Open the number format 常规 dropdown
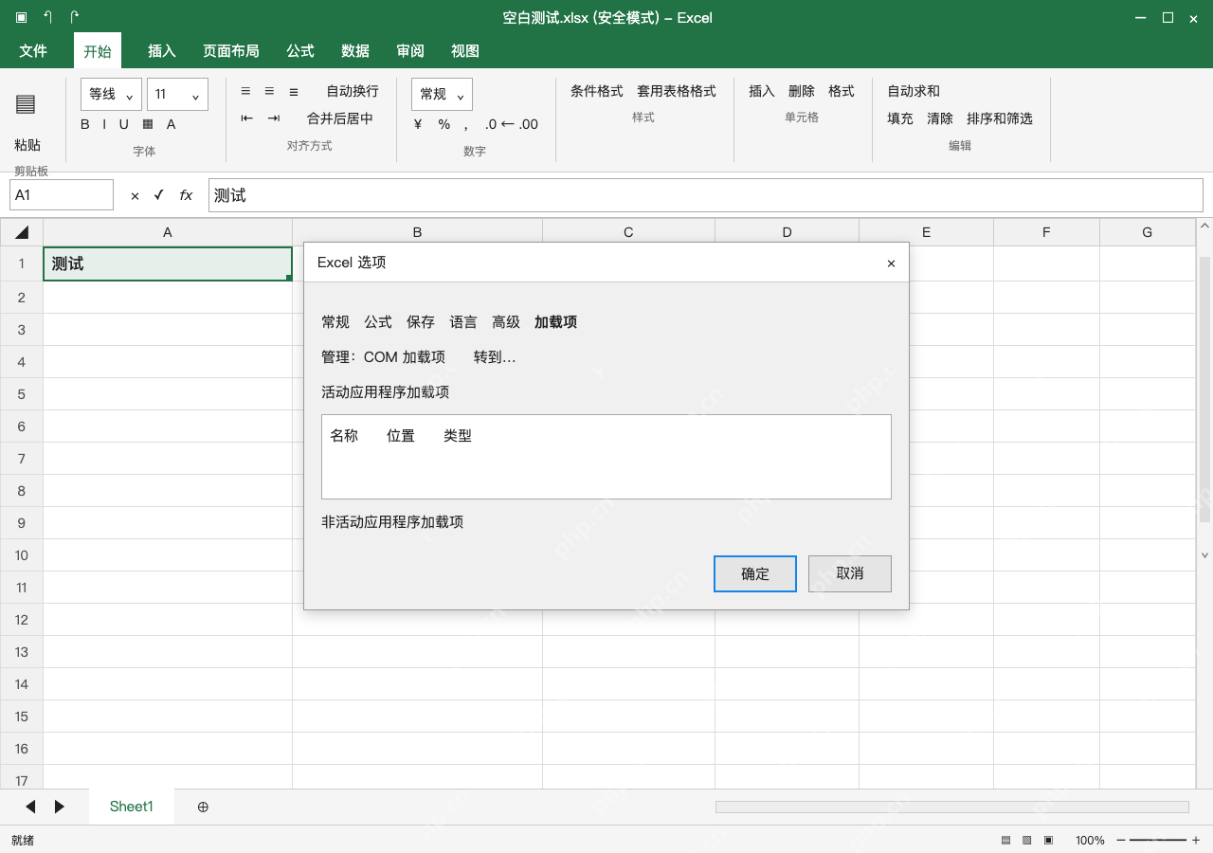1213x853 pixels. 442,94
